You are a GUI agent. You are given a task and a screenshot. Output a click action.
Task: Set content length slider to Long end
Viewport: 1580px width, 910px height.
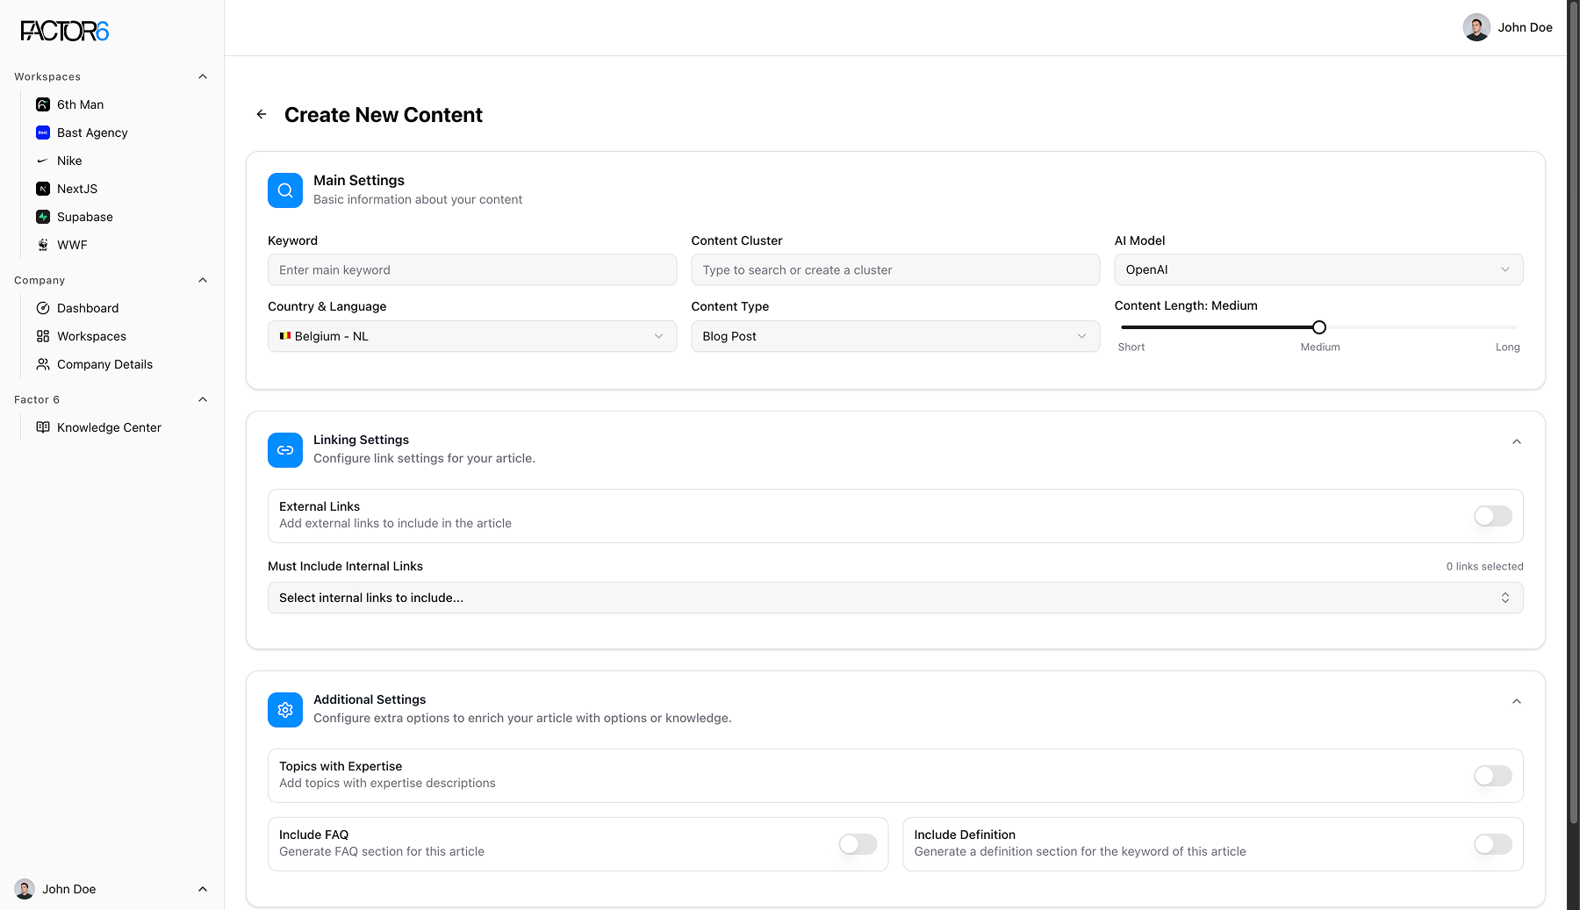click(x=1515, y=327)
